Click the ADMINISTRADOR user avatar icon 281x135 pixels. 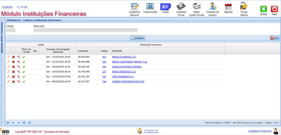pos(276,131)
